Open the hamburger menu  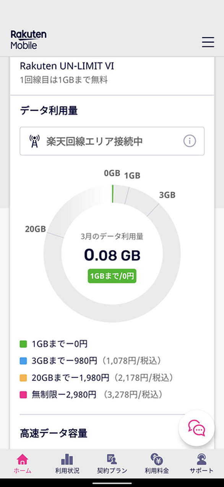coord(208,42)
